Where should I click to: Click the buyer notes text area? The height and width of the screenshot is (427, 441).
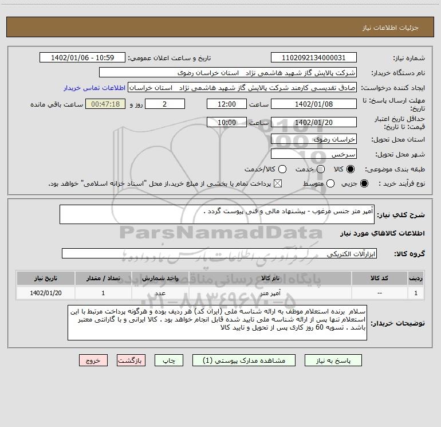point(217,323)
